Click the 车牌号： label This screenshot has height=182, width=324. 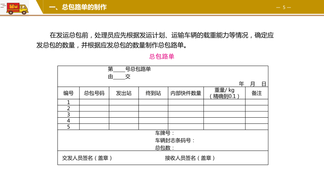click(165, 133)
